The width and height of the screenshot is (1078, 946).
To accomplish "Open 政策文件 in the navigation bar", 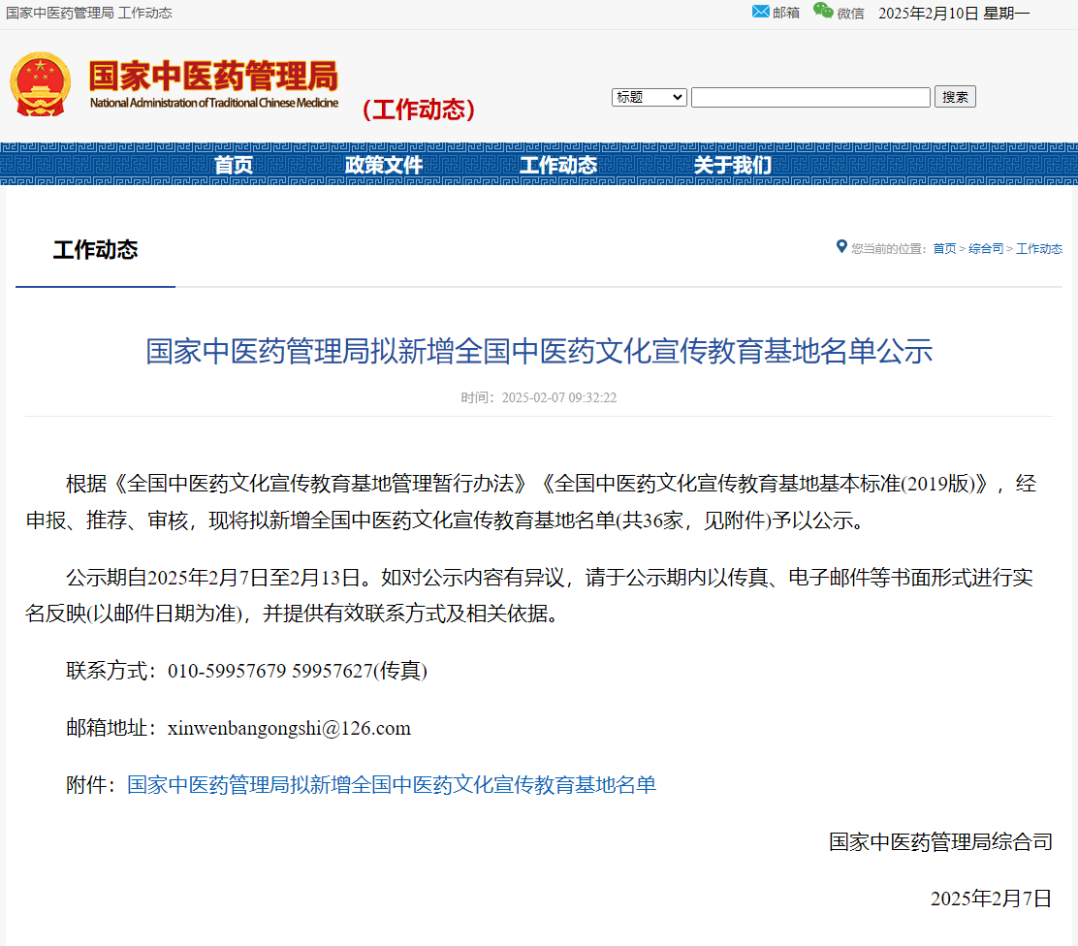I will pyautogui.click(x=384, y=165).
